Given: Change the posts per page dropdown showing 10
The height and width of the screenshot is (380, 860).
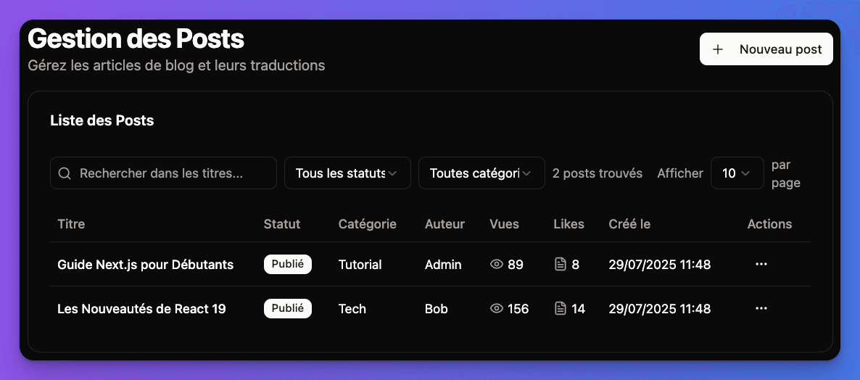Looking at the screenshot, I should click(x=737, y=173).
